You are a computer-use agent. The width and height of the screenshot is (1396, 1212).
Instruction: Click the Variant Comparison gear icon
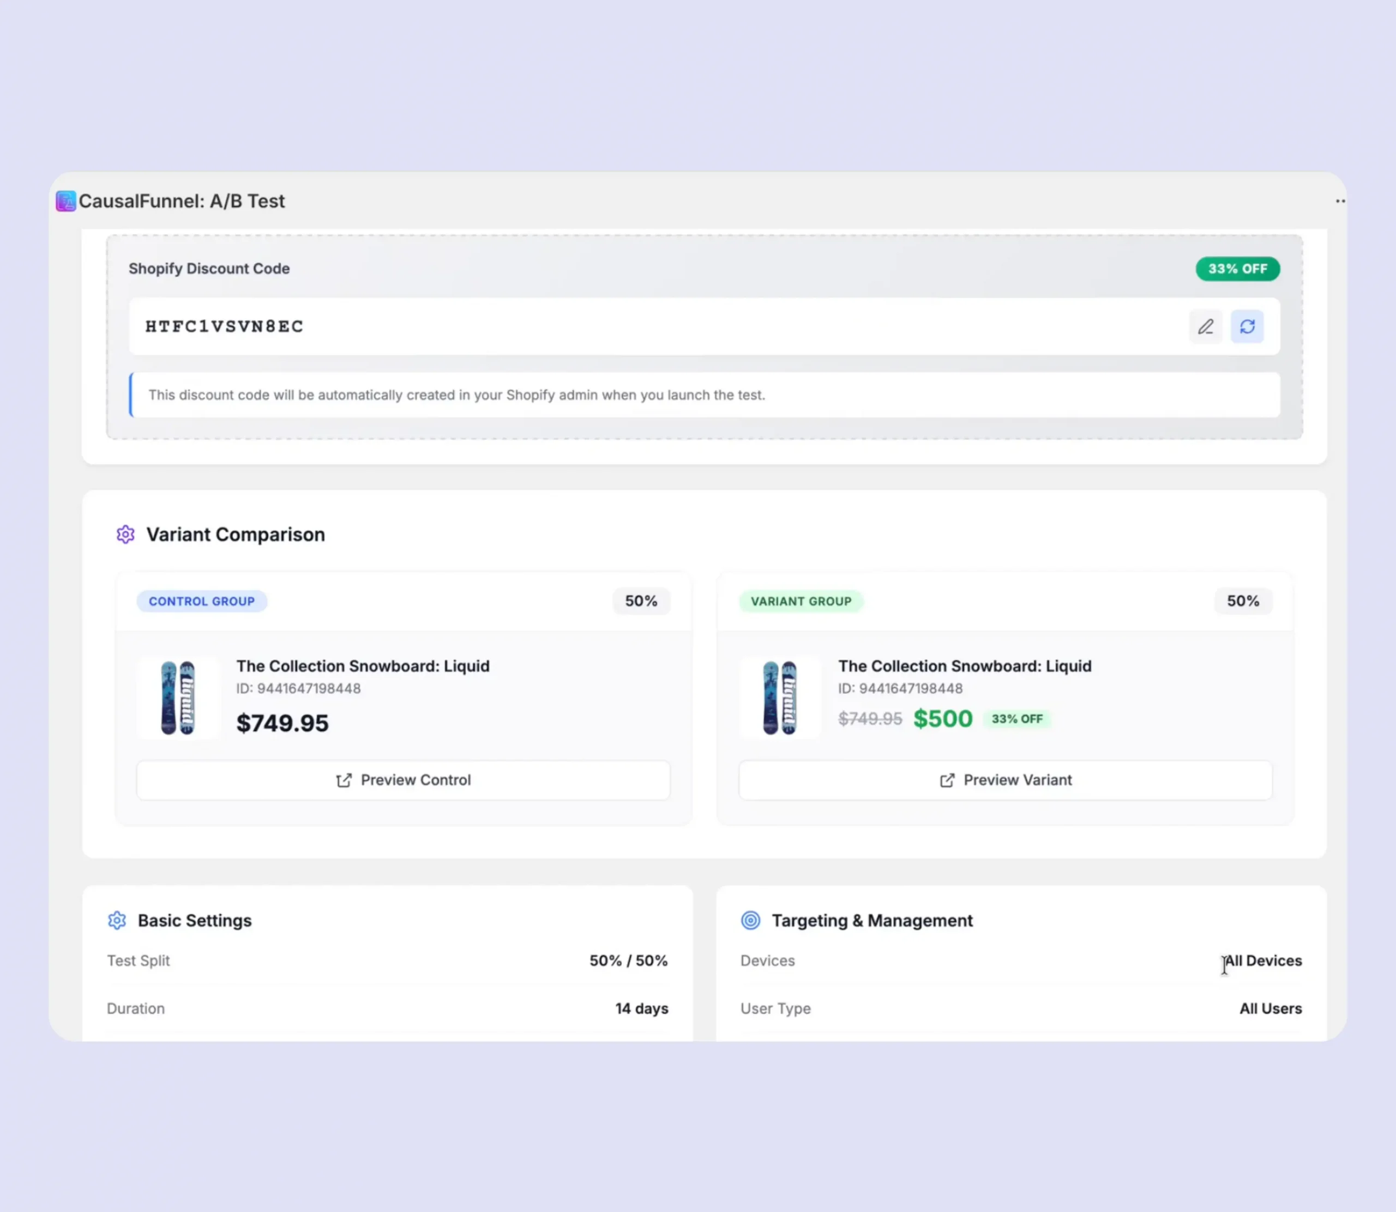point(125,534)
